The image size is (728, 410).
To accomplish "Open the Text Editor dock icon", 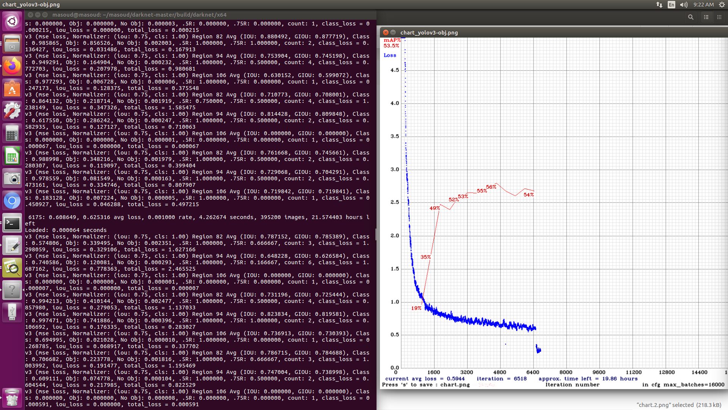I will pyautogui.click(x=12, y=246).
